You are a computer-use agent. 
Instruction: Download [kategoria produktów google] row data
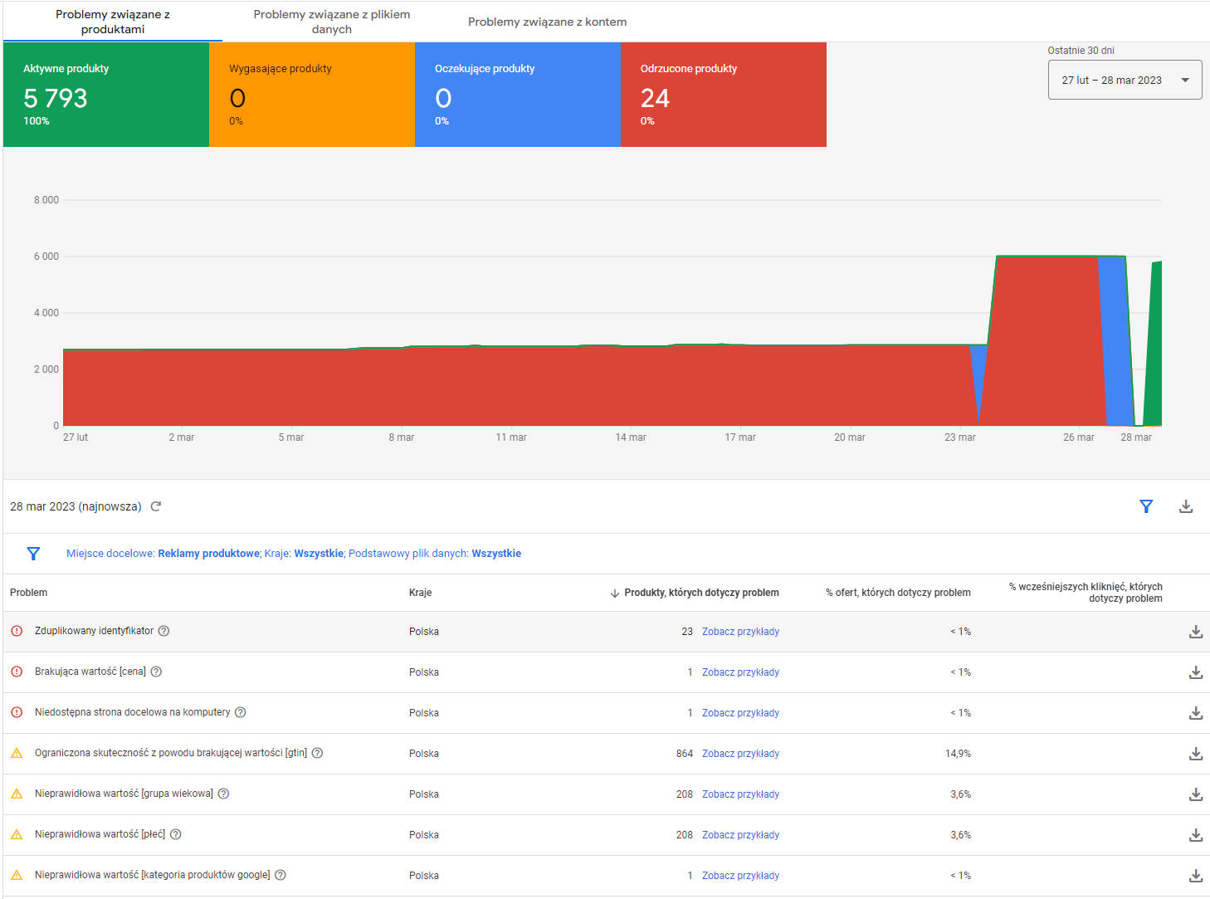(x=1196, y=876)
